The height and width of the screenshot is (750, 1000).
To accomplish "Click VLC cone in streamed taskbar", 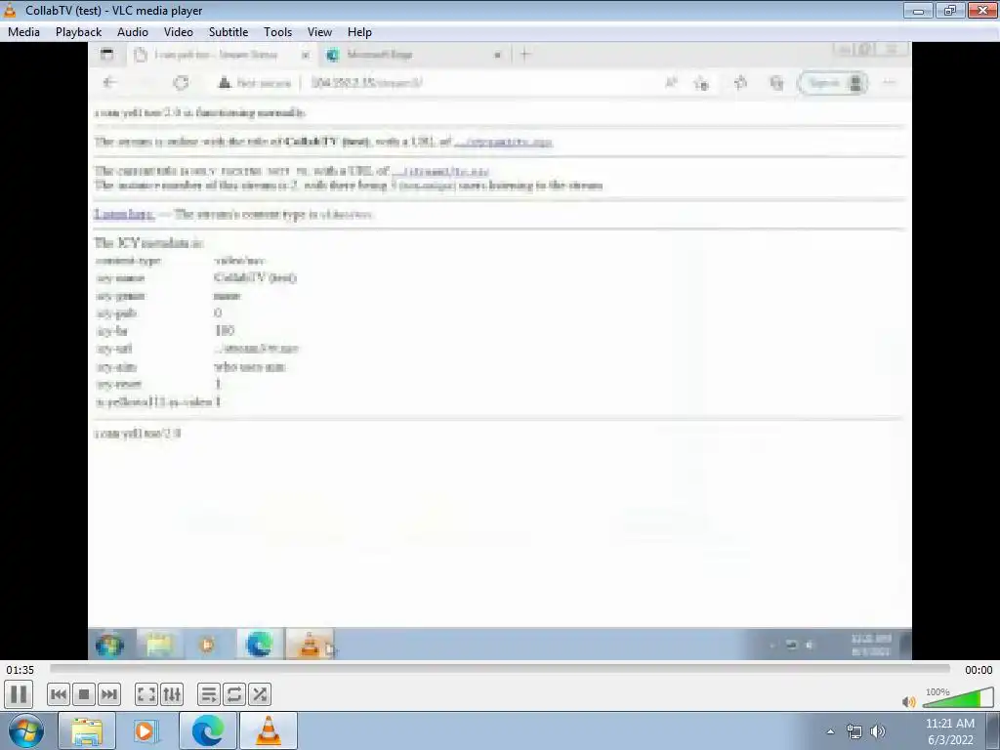I will tap(310, 645).
